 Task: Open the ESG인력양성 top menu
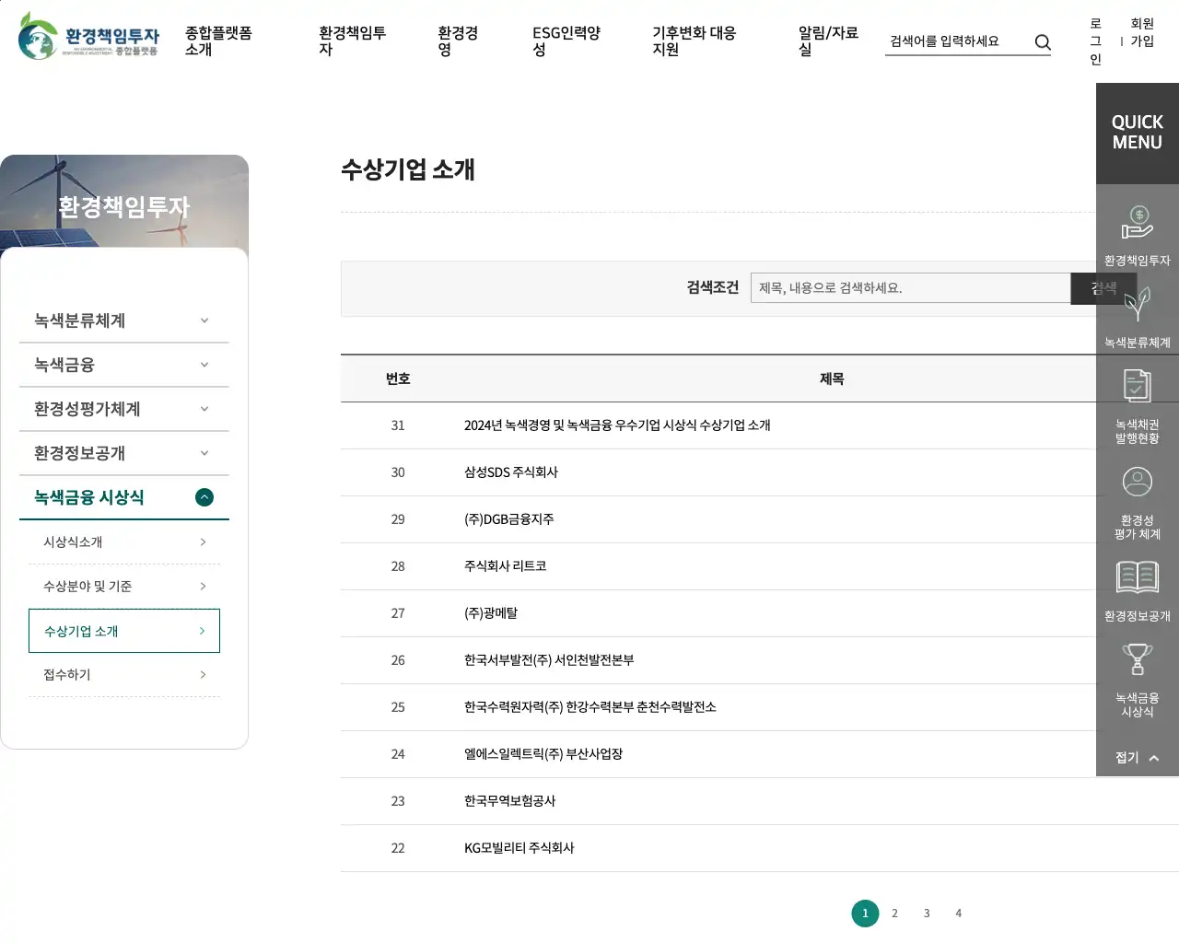(566, 41)
